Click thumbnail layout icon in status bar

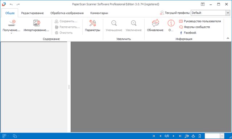click(4, 136)
